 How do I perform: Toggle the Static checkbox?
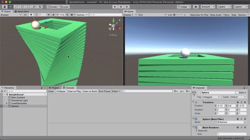click(x=237, y=93)
